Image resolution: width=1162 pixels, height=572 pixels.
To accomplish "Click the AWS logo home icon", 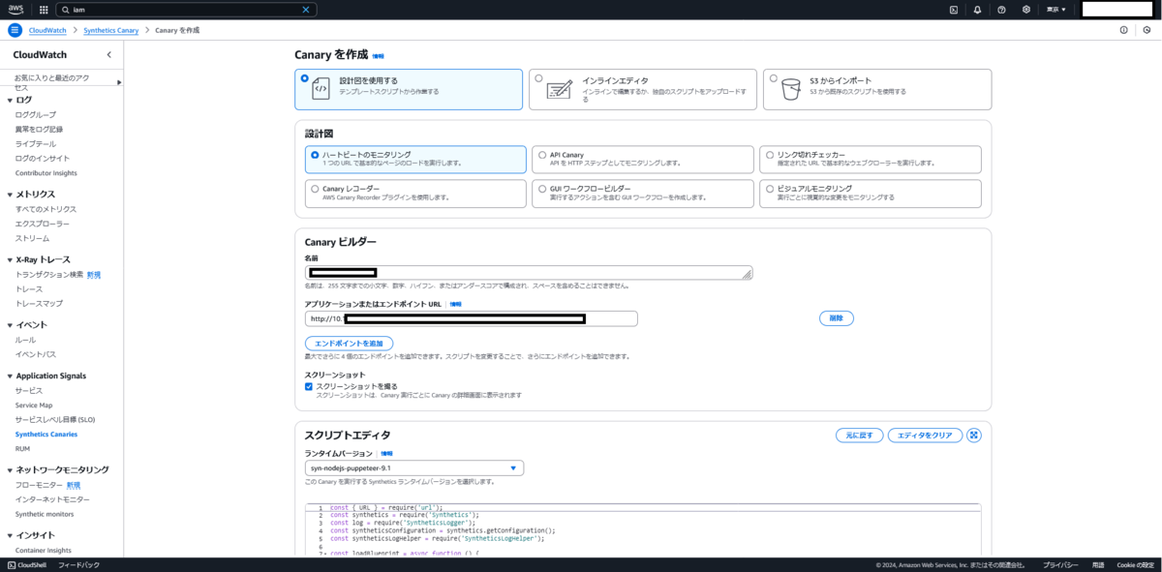I will pos(14,10).
